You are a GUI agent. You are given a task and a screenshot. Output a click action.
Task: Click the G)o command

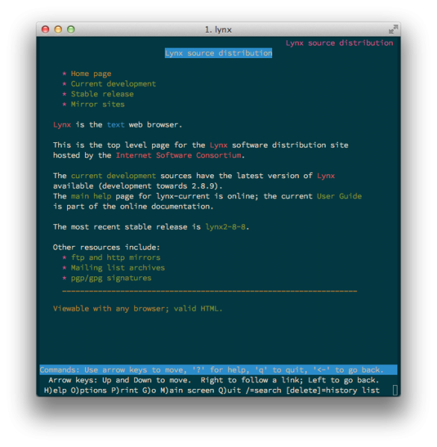[x=149, y=390]
